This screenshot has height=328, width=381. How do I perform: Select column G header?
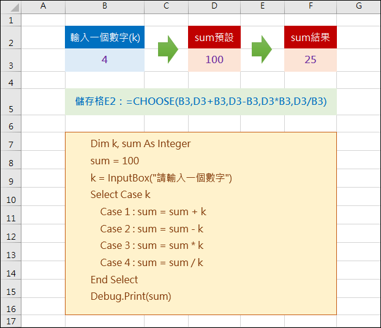359,7
